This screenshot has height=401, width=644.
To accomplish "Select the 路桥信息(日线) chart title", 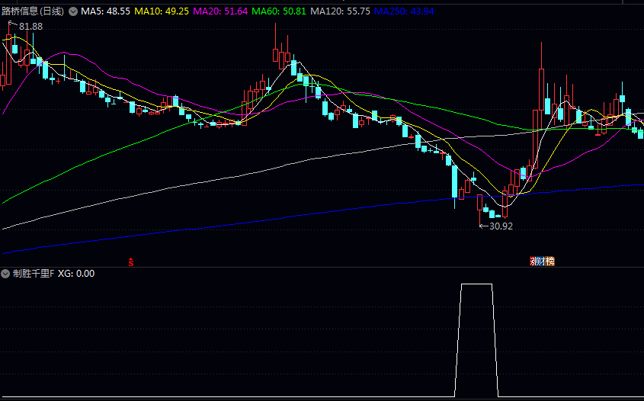I will click(x=33, y=11).
